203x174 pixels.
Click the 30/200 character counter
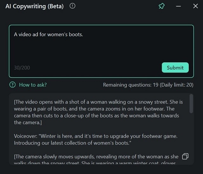(x=22, y=68)
